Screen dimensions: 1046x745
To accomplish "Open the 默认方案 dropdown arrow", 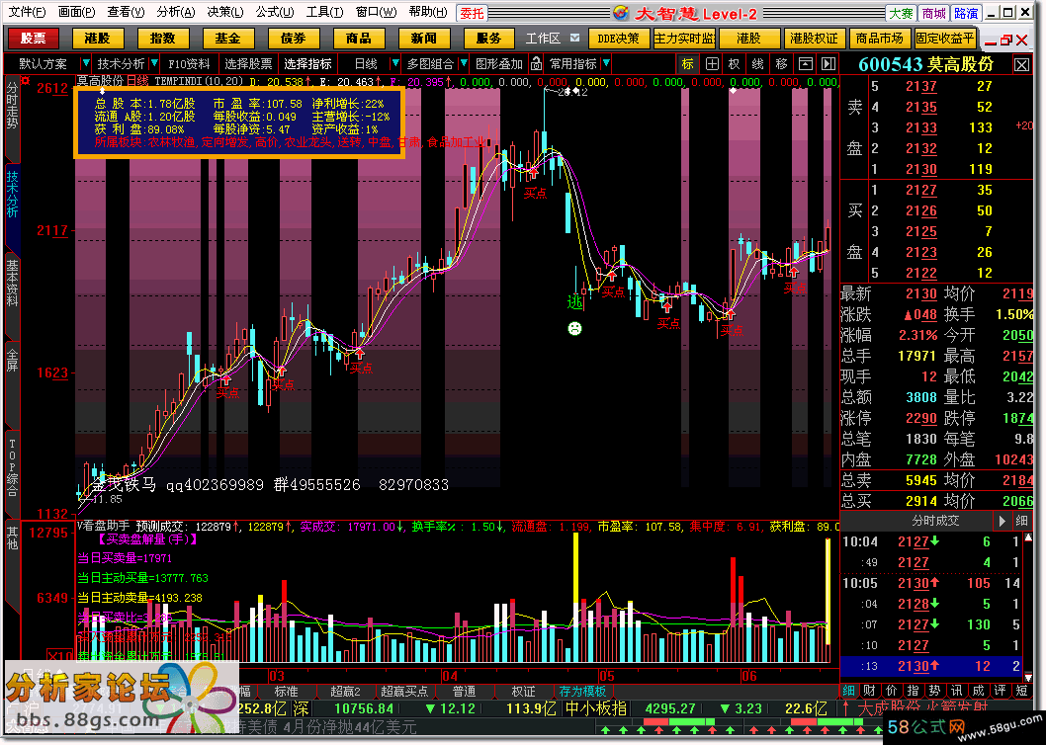I will [85, 64].
